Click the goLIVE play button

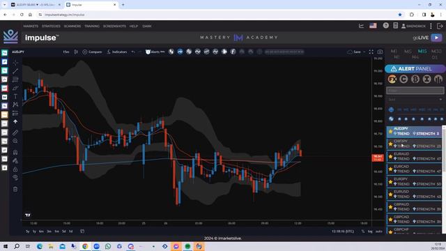(x=437, y=38)
